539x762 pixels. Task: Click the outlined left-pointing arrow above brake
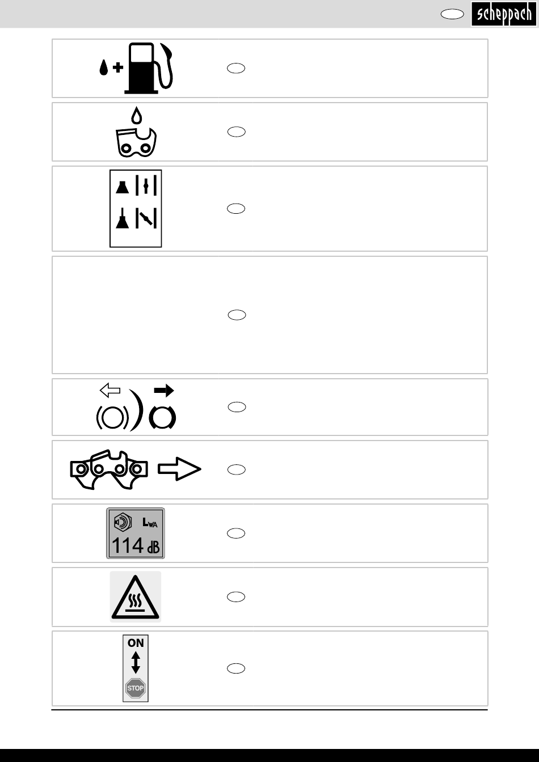[110, 390]
